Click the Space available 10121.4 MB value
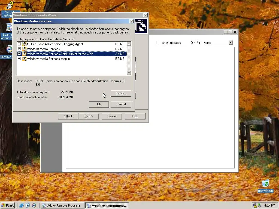The image size is (279, 209). pyautogui.click(x=65, y=97)
